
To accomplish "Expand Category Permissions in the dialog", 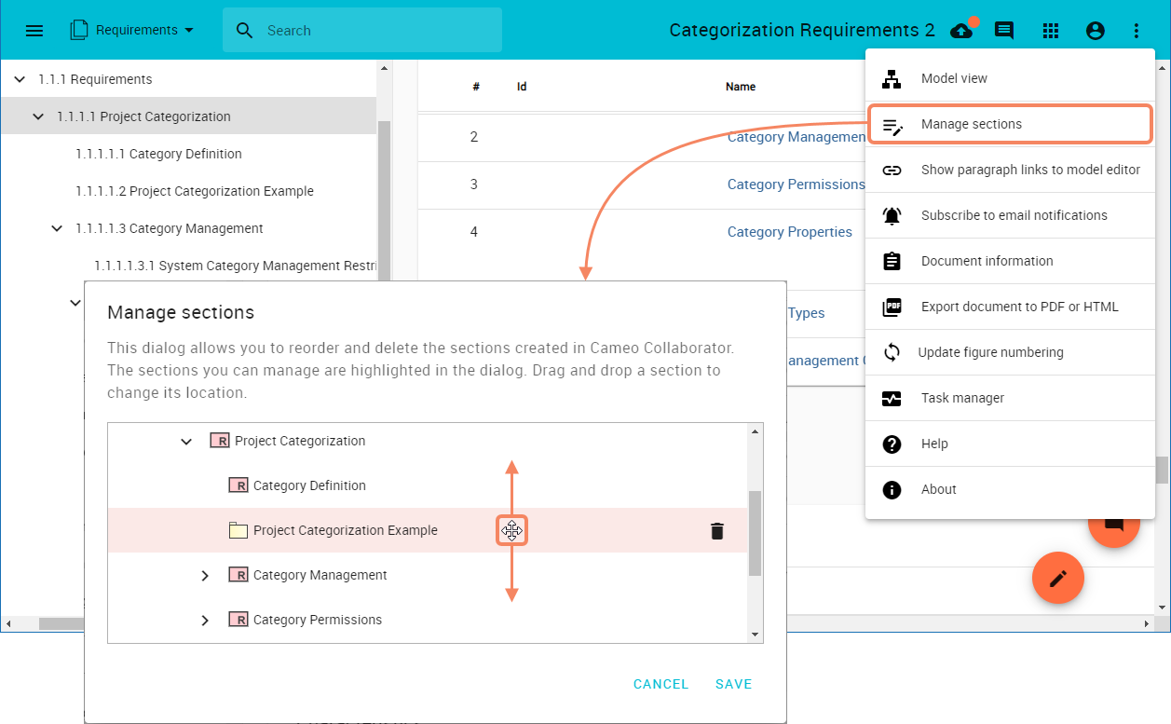I will tap(205, 621).
